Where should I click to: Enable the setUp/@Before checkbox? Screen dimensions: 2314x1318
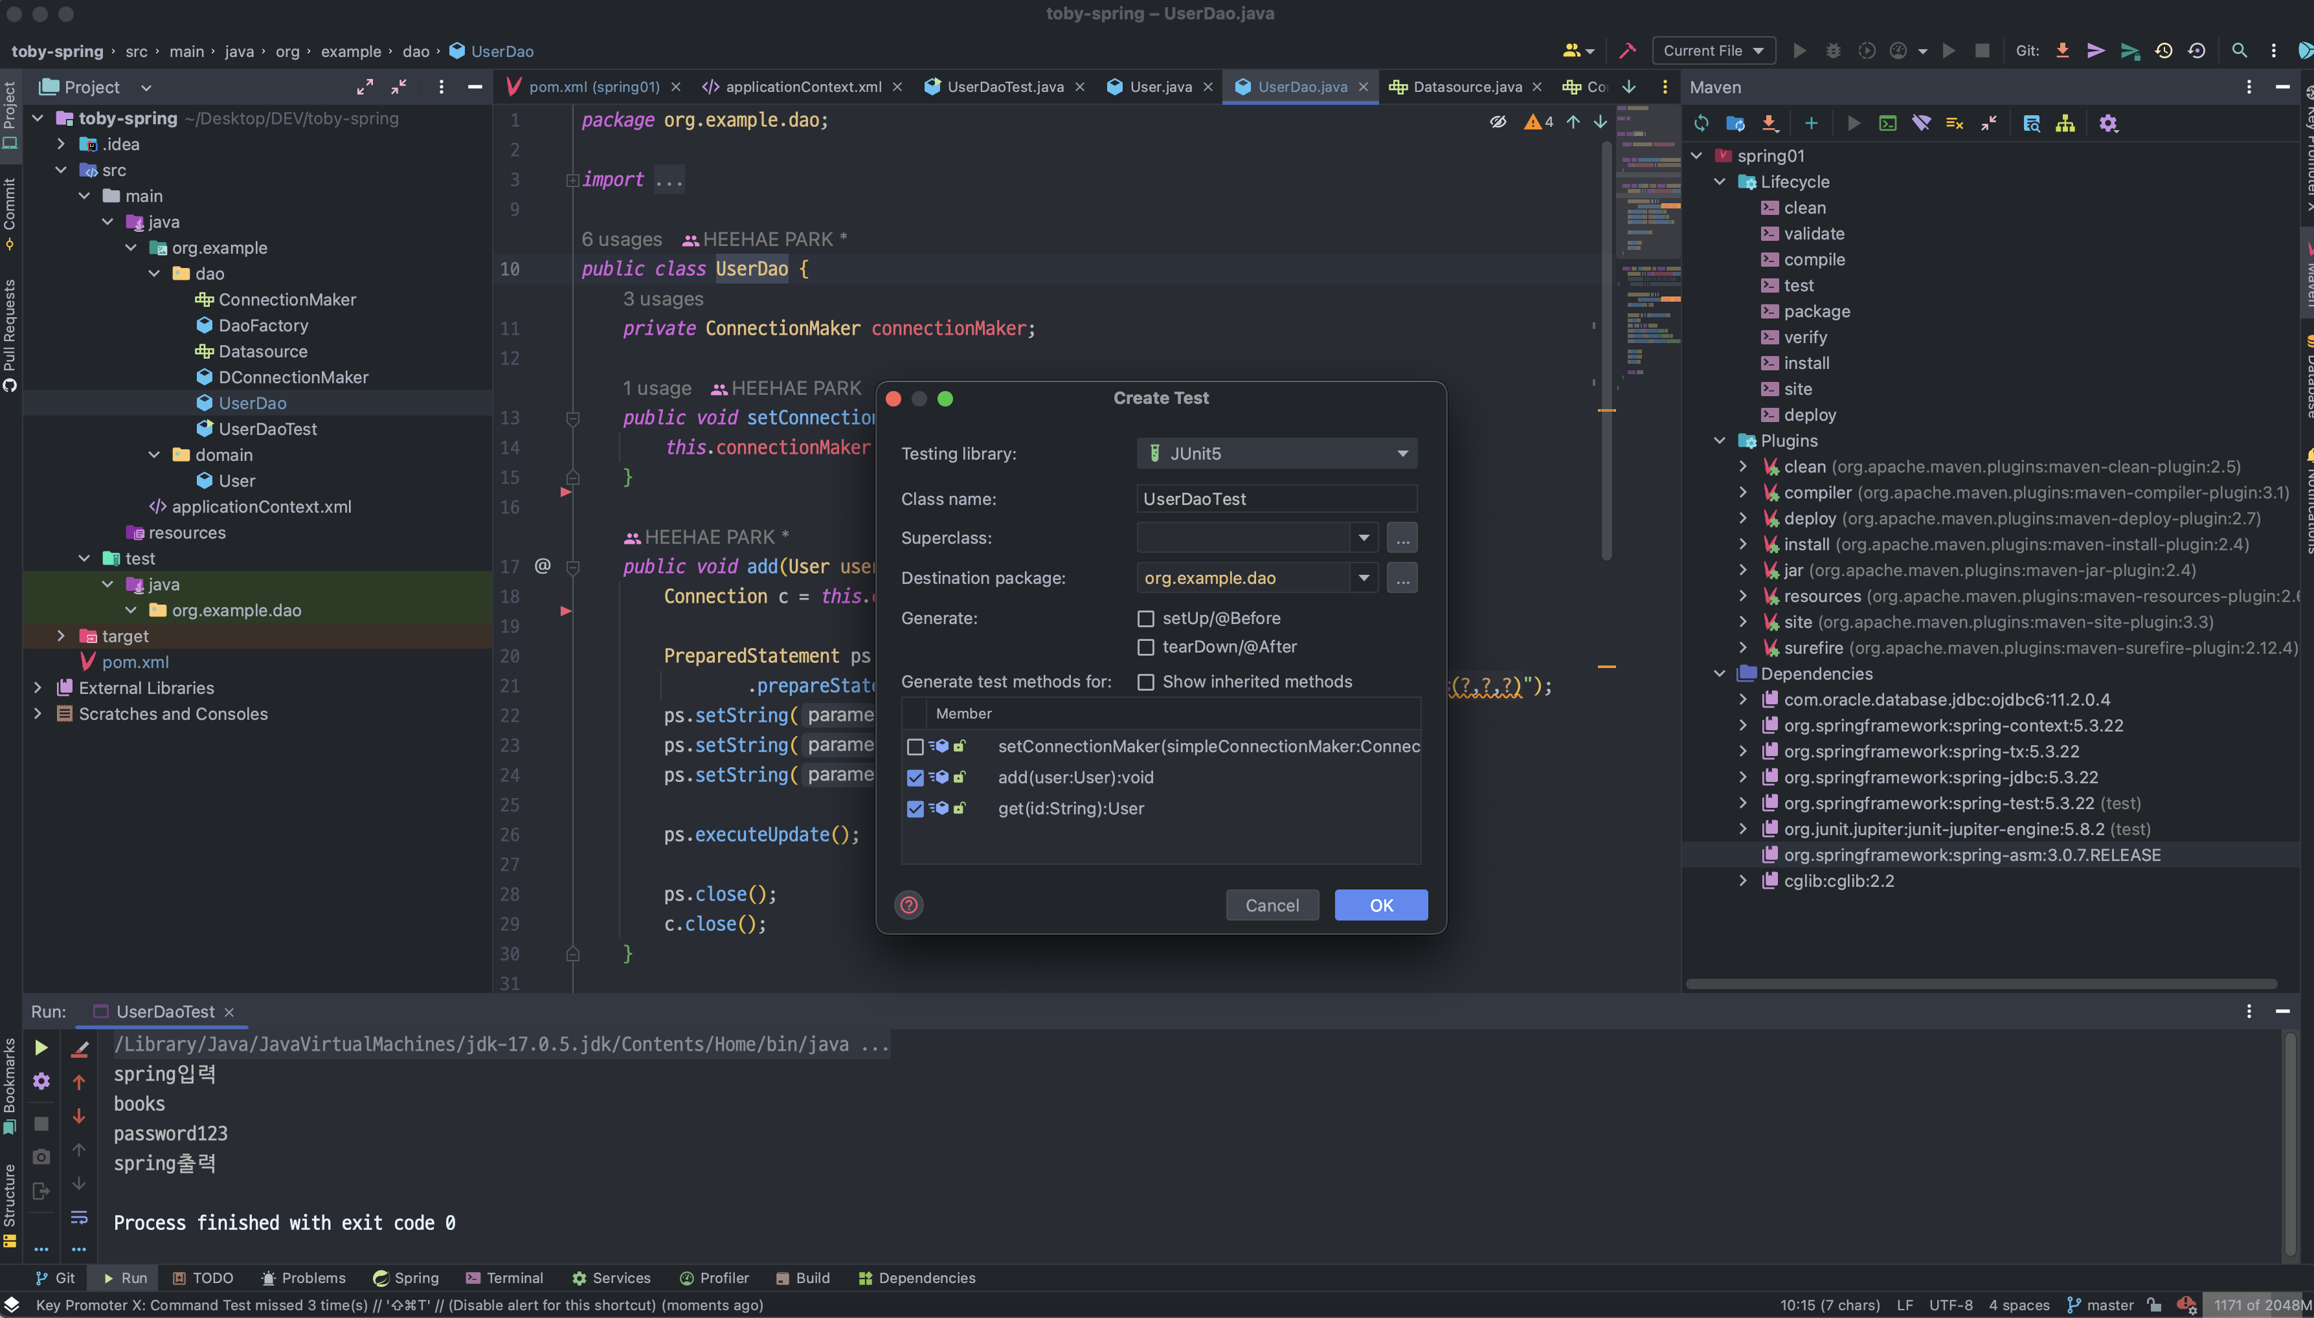tap(1145, 618)
